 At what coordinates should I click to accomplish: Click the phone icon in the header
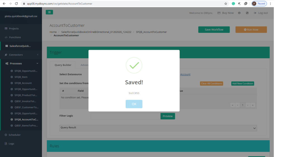tap(247, 13)
